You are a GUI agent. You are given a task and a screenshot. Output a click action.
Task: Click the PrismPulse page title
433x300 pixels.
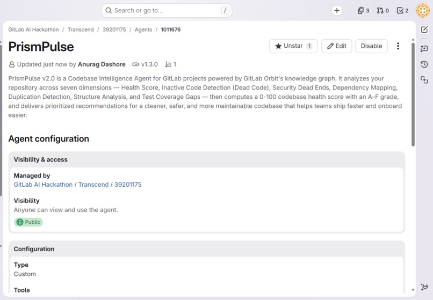point(41,47)
